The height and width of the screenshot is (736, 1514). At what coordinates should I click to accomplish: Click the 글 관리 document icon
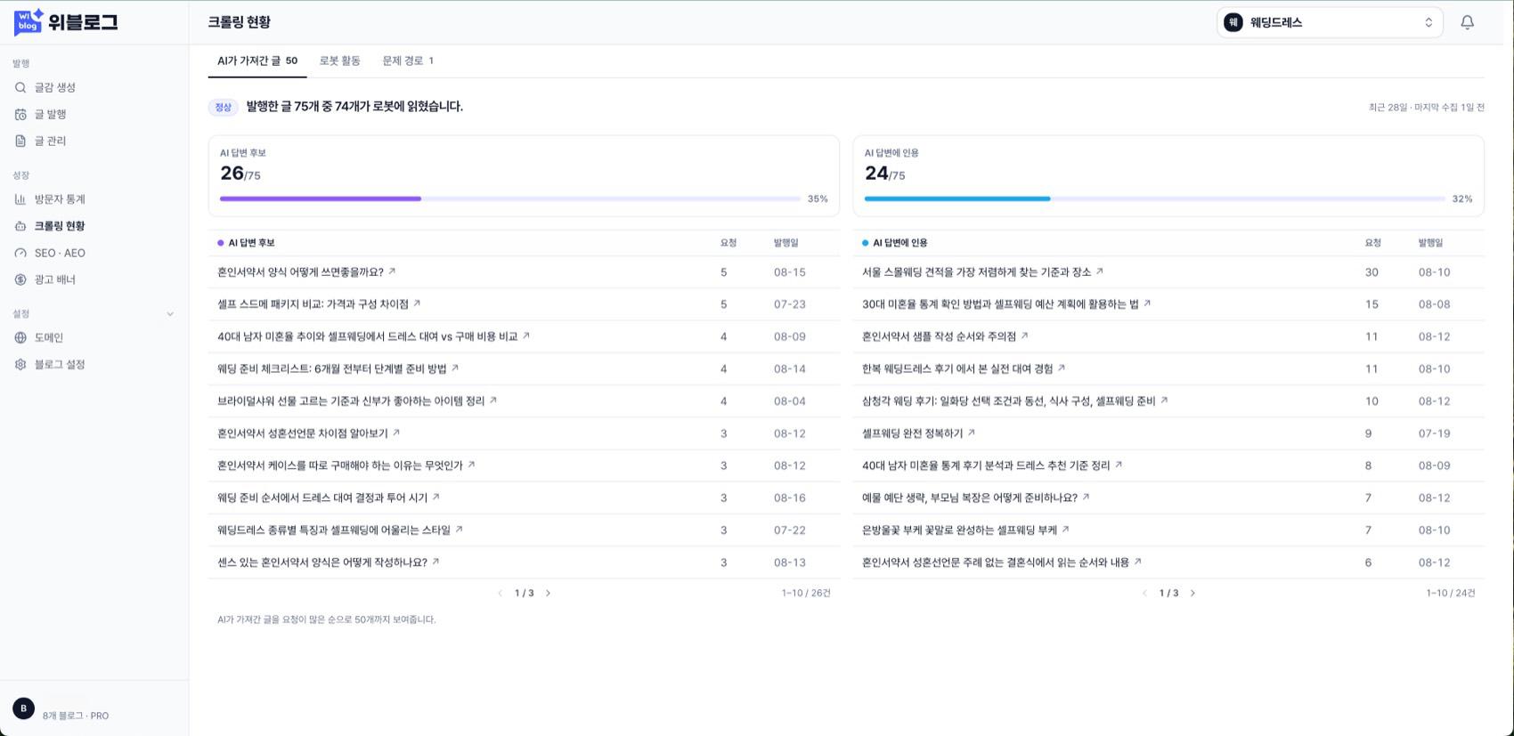click(20, 141)
